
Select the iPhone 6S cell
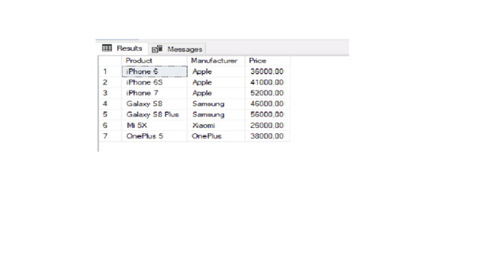coord(154,82)
